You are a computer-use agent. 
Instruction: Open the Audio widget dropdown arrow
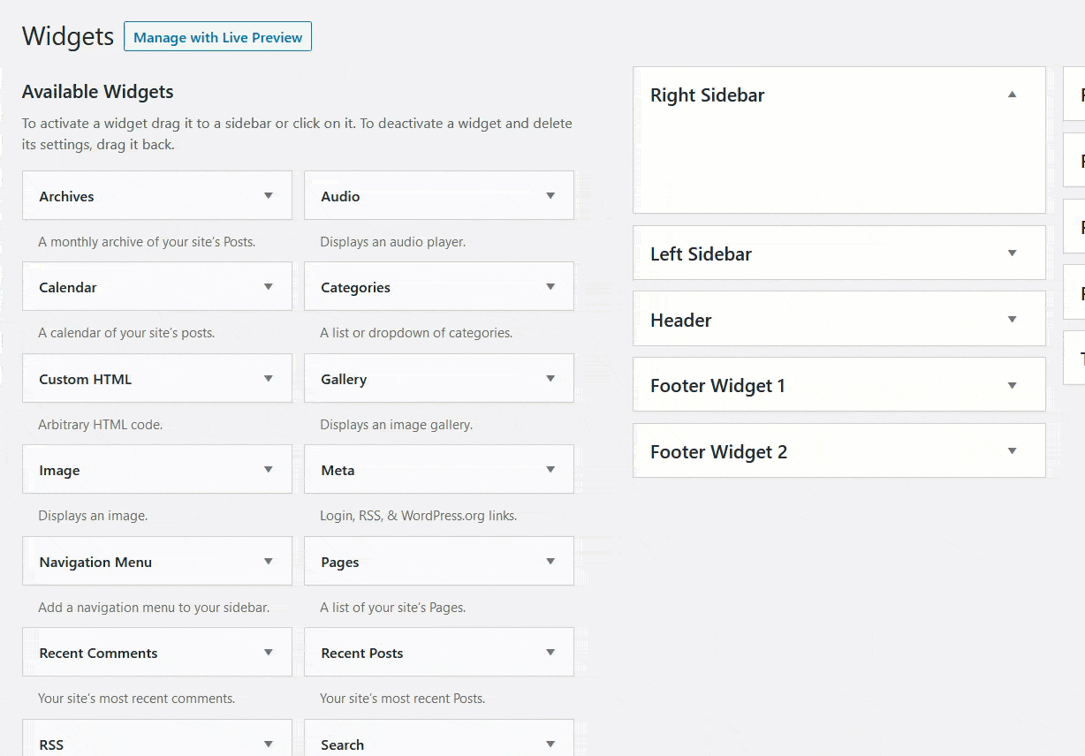point(550,195)
